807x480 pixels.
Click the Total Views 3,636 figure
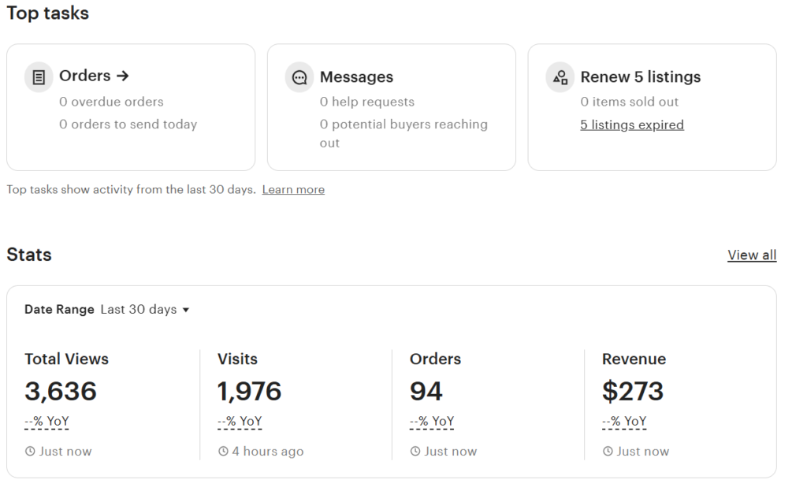[61, 391]
